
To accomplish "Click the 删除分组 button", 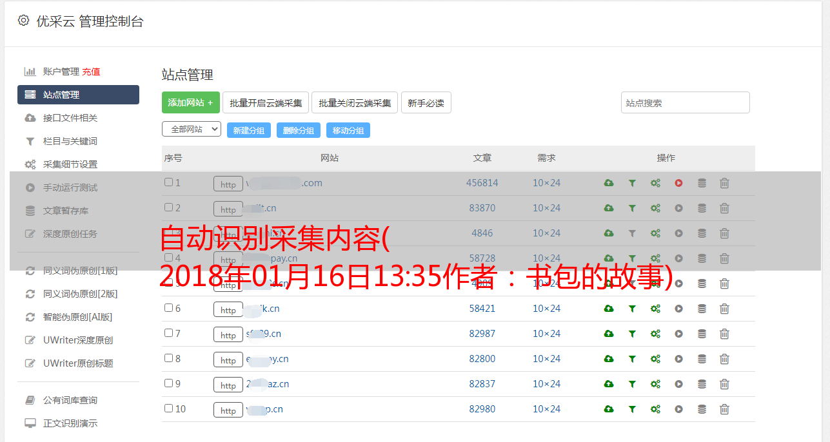I will pyautogui.click(x=299, y=130).
